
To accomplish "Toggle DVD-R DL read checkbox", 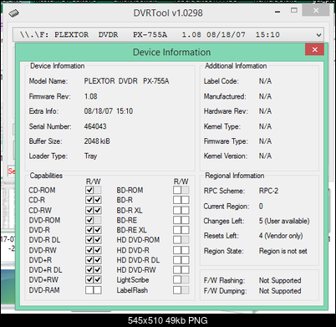I will point(89,240).
